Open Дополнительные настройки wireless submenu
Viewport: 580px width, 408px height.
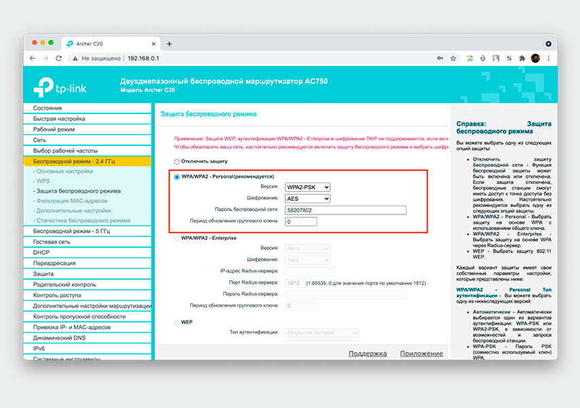(72, 210)
